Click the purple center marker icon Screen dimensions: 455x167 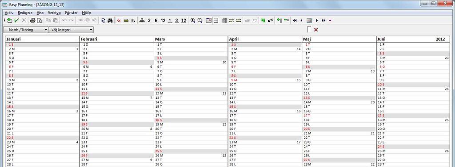[x=330, y=20]
